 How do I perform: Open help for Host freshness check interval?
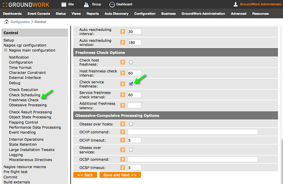(x=122, y=73)
